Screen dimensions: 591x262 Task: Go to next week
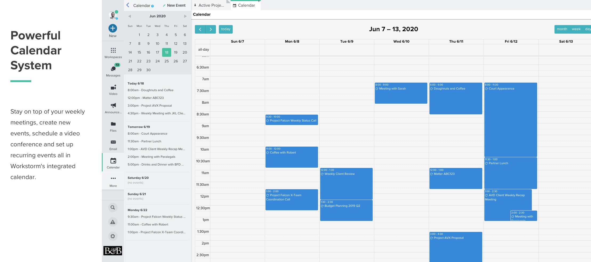pyautogui.click(x=211, y=29)
